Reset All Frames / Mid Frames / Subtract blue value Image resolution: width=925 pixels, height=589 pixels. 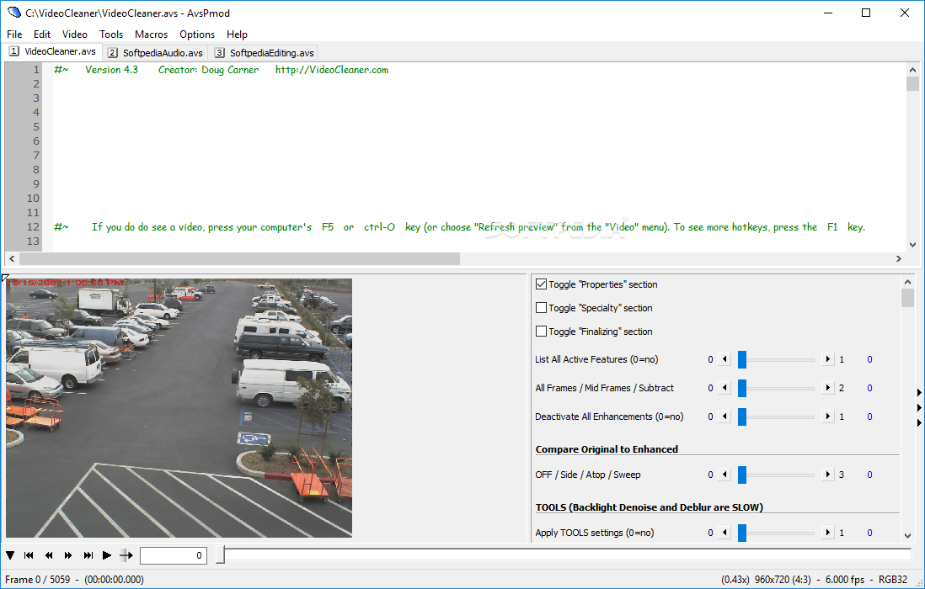click(x=869, y=388)
